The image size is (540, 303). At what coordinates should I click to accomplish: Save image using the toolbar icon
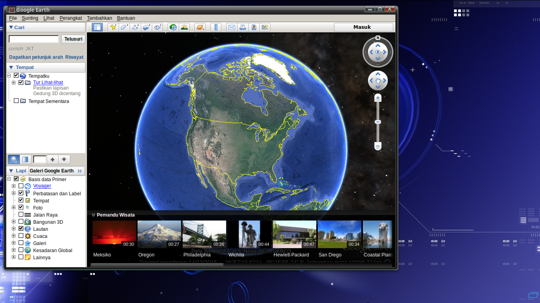tap(254, 27)
